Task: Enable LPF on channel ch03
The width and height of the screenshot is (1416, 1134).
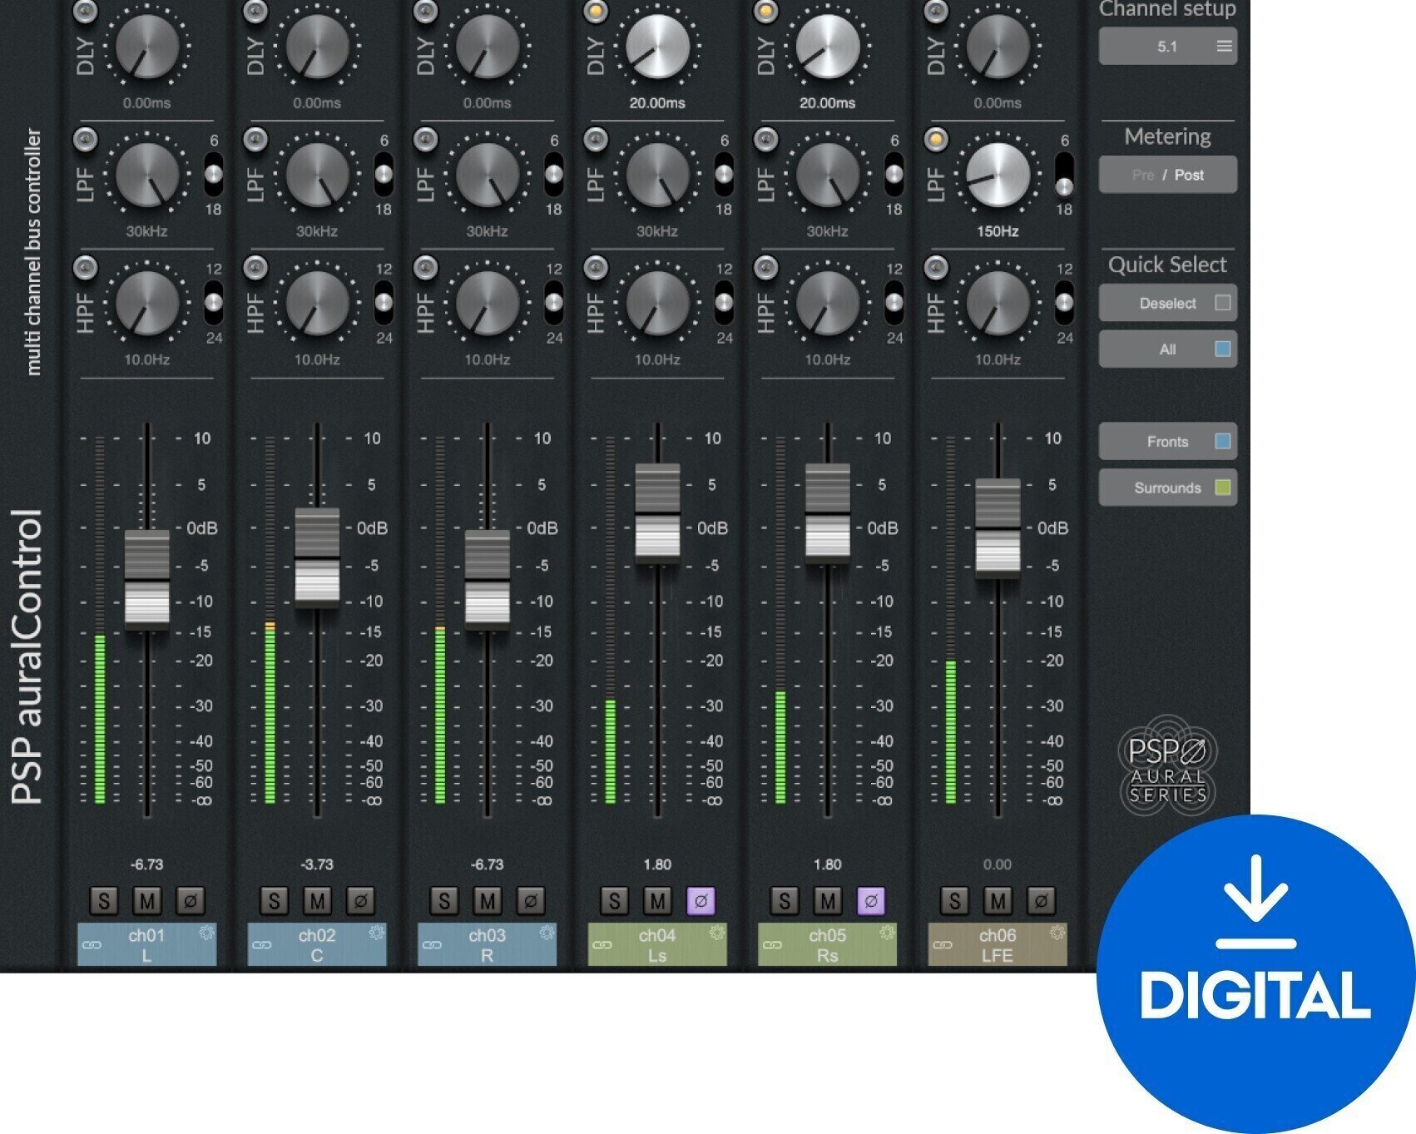Action: [x=426, y=139]
